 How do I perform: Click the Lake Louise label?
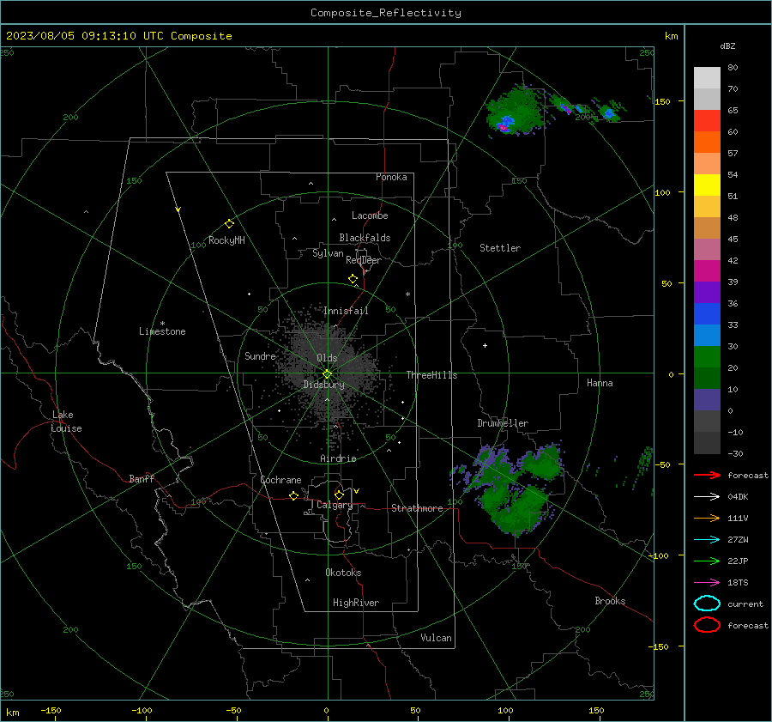point(66,422)
